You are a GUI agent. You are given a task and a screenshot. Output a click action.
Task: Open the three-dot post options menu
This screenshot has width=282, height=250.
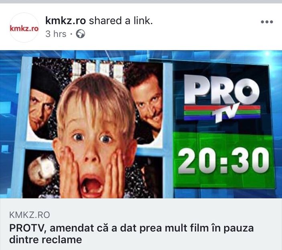coord(267,22)
